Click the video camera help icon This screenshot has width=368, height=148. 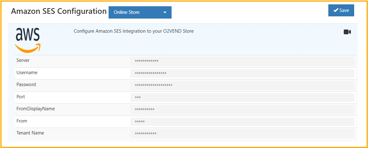coord(347,32)
